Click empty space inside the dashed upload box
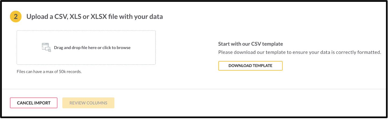Screen dimensions: 388x119 86,58
